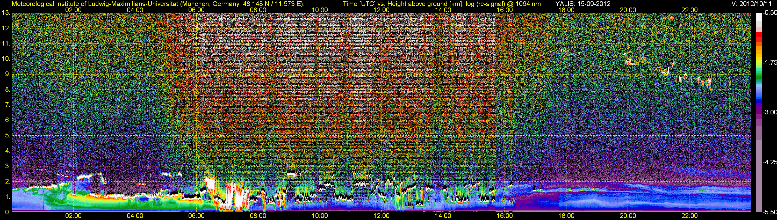Click the Meteorological Institute Ludwig-Maximilians-Universität title text
This screenshot has width=777, height=220.
coord(158,4)
